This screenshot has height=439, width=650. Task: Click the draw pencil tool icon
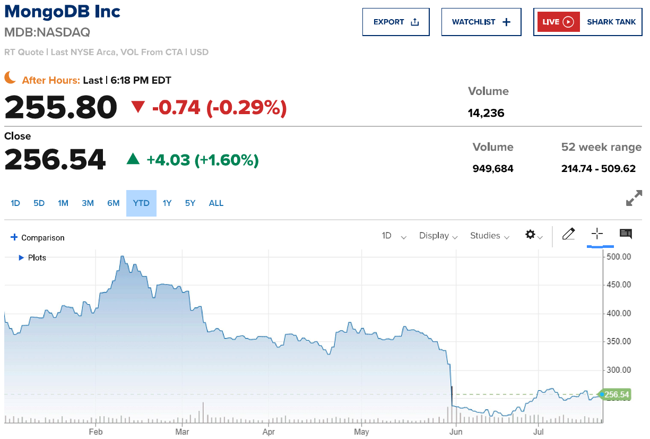point(568,234)
